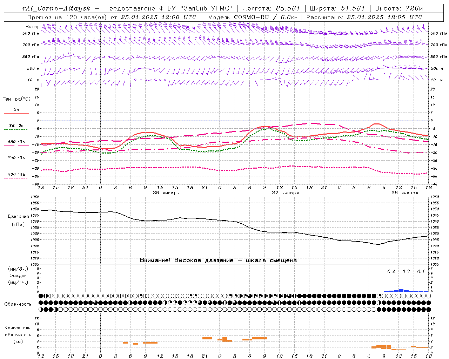Click the dashed line sample under 'Td 2м'
This screenshot has height=359, width=449.
coord(16,130)
